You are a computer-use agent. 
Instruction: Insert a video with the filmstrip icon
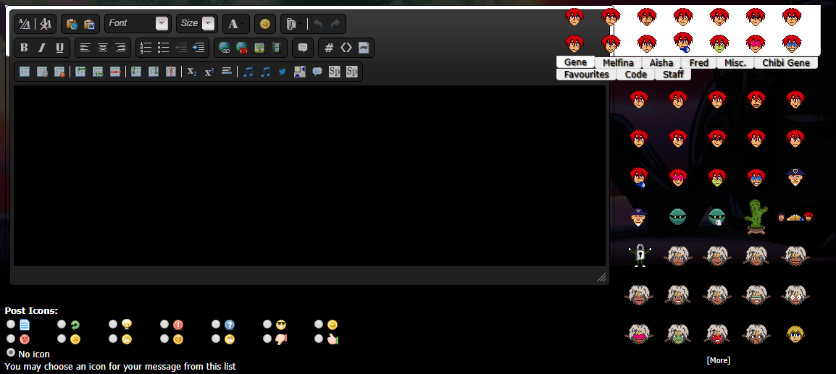point(276,48)
